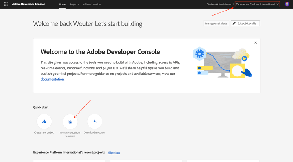The image size is (293, 162).
Task: Click the 'Quick start' heading
Action: 41,107
